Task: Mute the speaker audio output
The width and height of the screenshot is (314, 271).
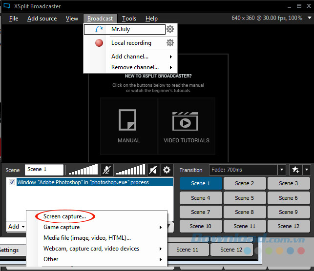Action: [153, 170]
